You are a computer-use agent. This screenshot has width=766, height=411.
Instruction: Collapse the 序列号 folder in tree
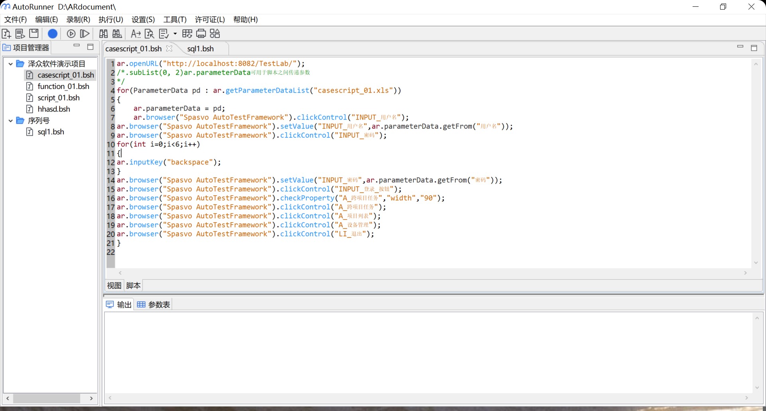11,121
